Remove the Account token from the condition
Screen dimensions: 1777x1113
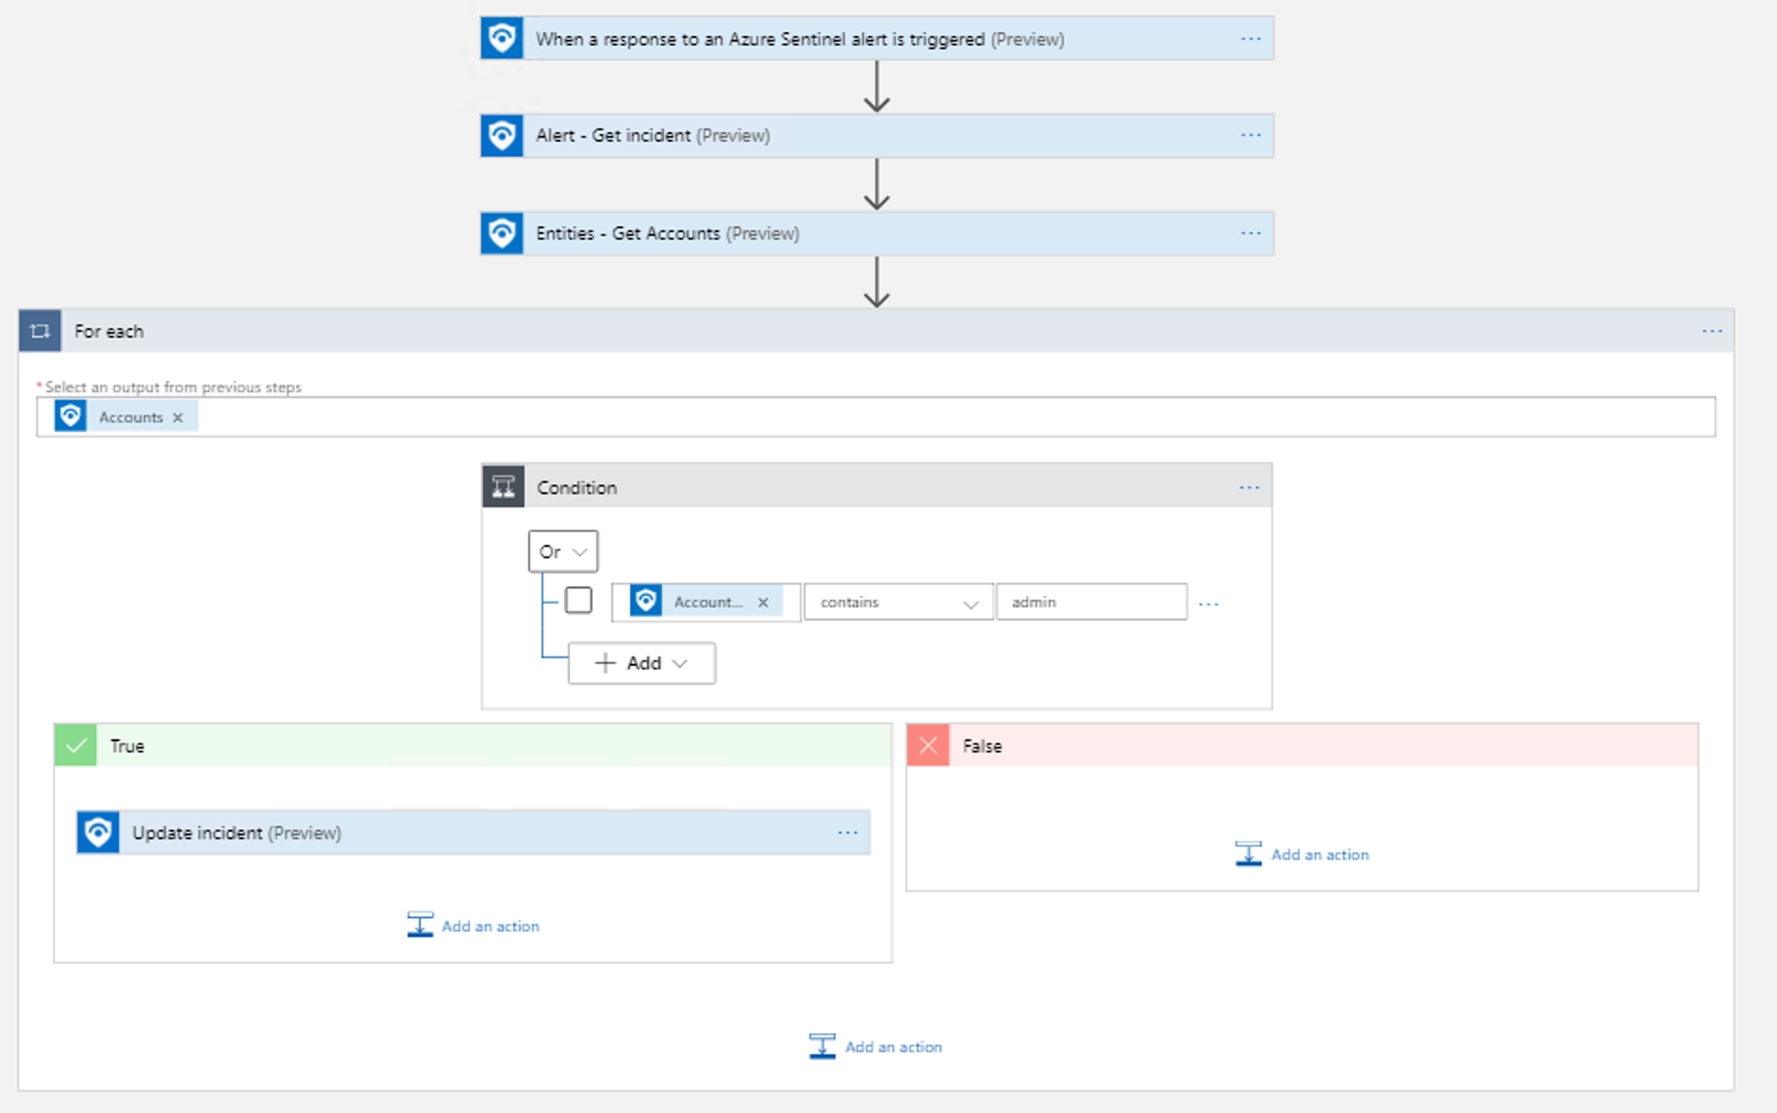[x=763, y=602]
